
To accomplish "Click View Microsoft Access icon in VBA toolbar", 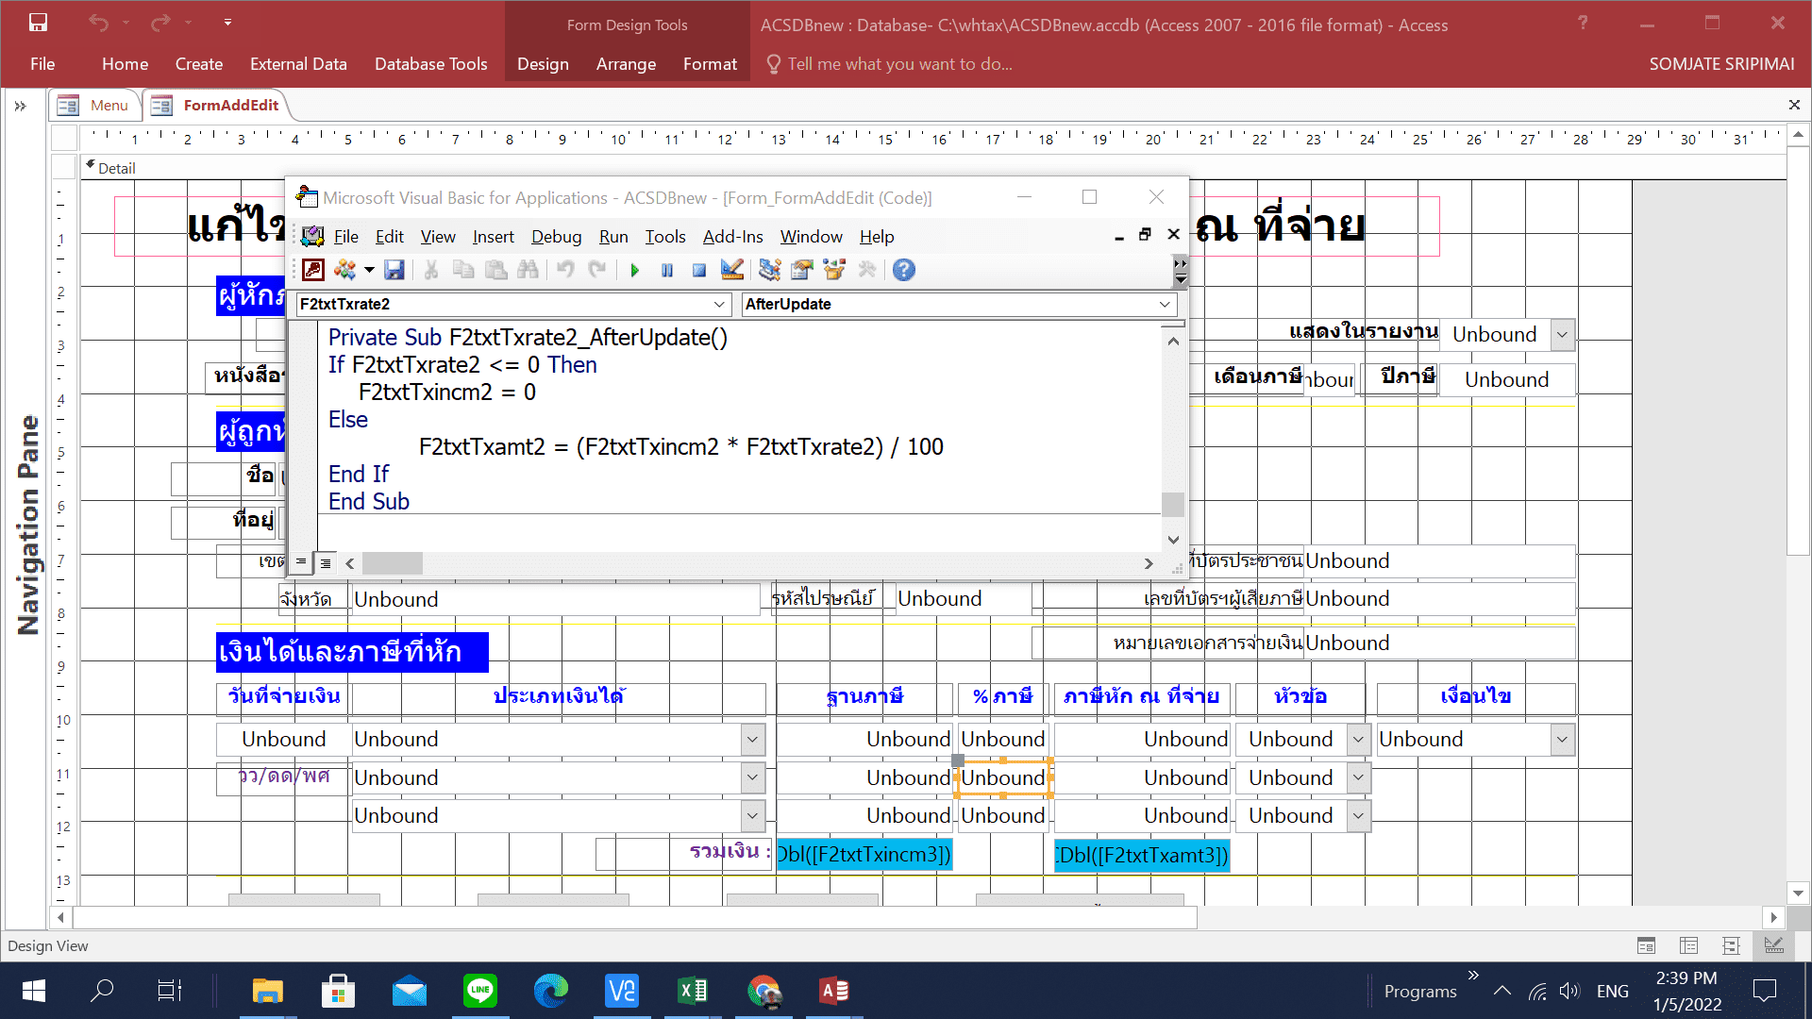I will [x=313, y=270].
